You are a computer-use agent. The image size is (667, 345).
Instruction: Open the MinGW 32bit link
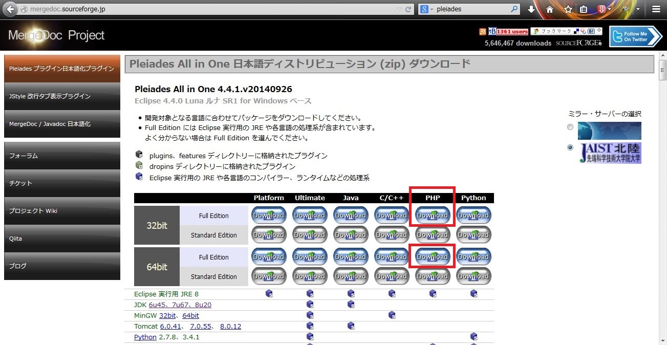(167, 316)
